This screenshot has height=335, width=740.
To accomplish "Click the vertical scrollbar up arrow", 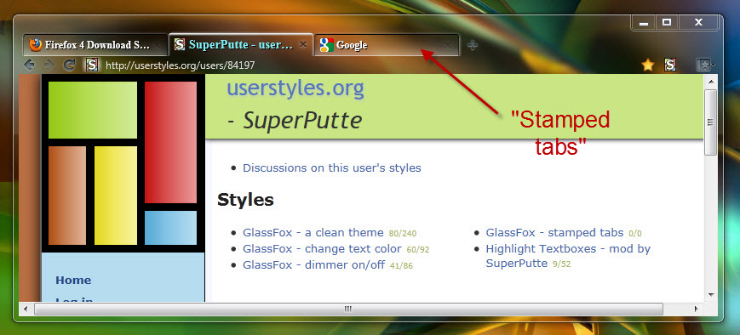I will [711, 81].
